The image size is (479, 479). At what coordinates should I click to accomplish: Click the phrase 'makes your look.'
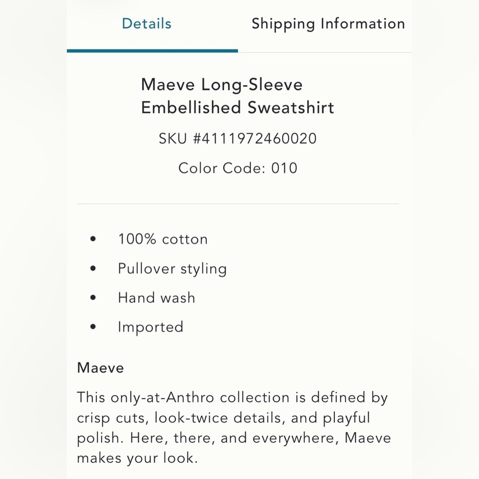(x=137, y=458)
